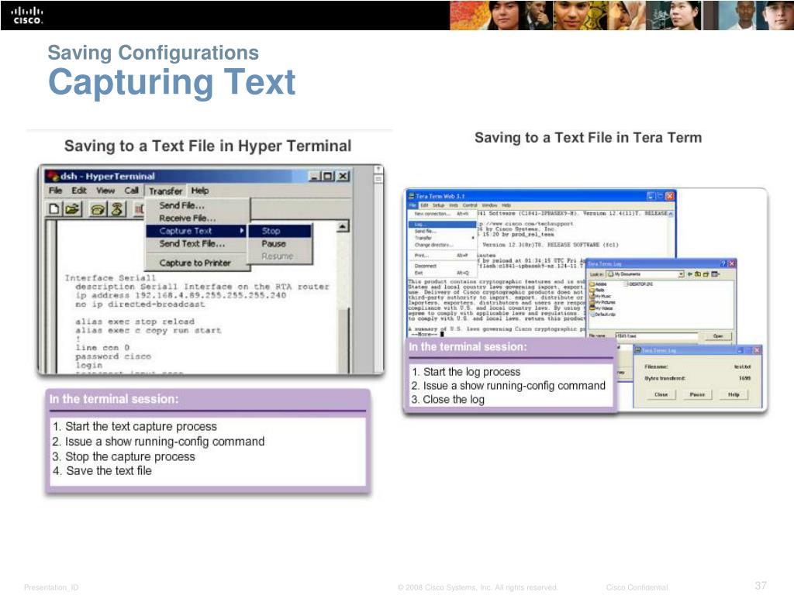Click the New document icon in HyperTerminal toolbar
The height and width of the screenshot is (595, 794).
click(x=54, y=208)
